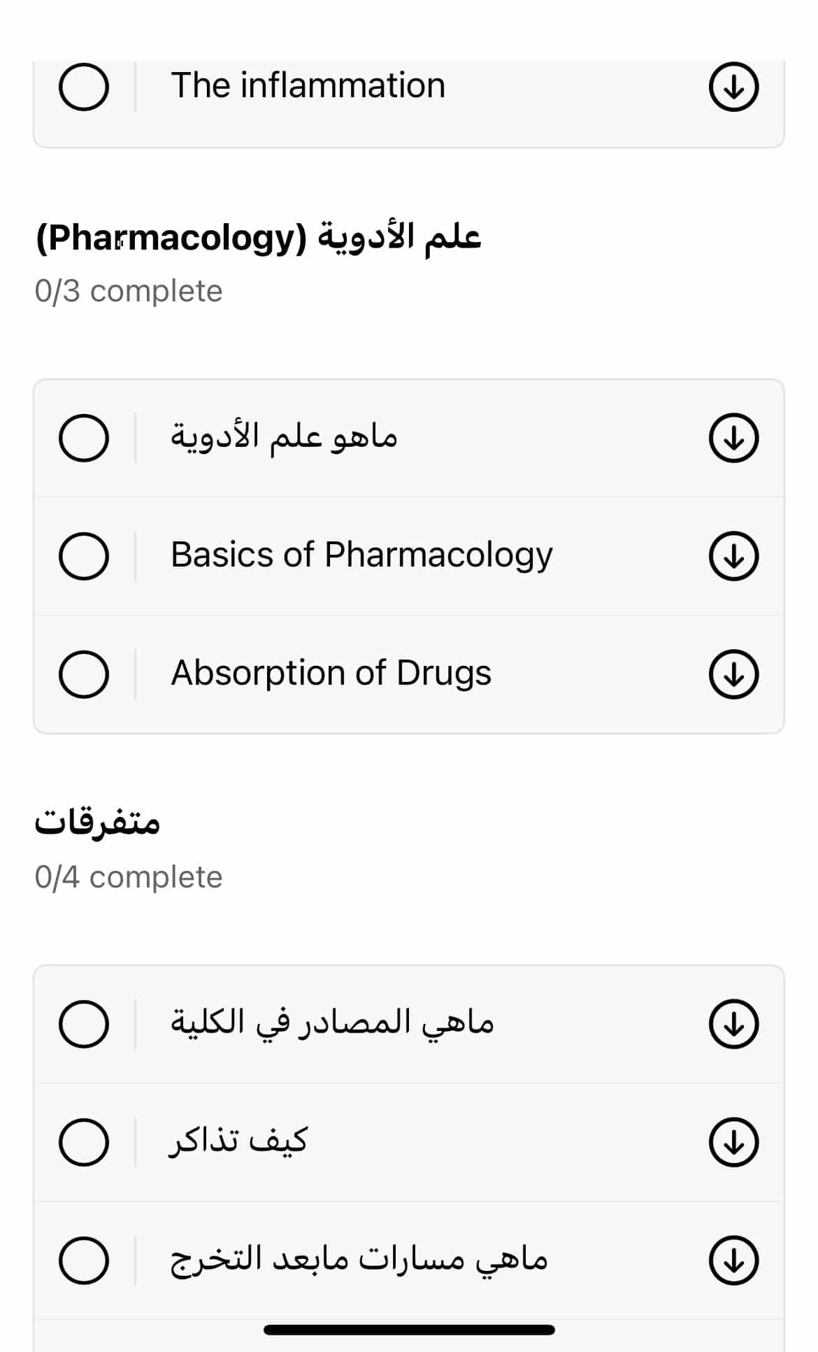Download the كيف تذاكر lesson
Screen dimensions: 818x1352
pos(733,1142)
